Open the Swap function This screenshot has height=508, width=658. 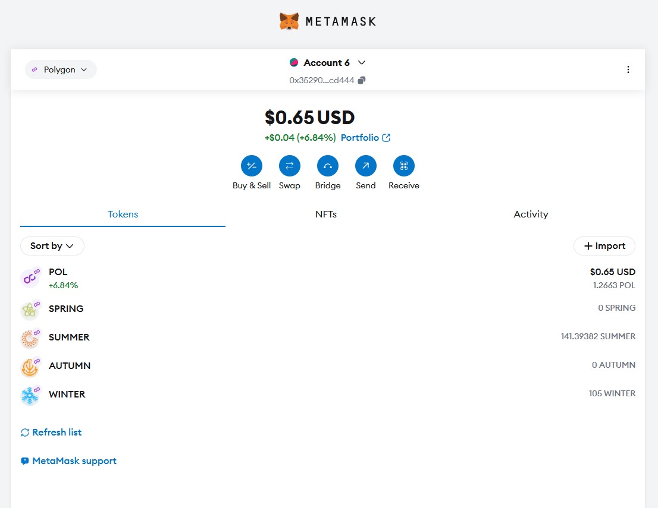[289, 166]
